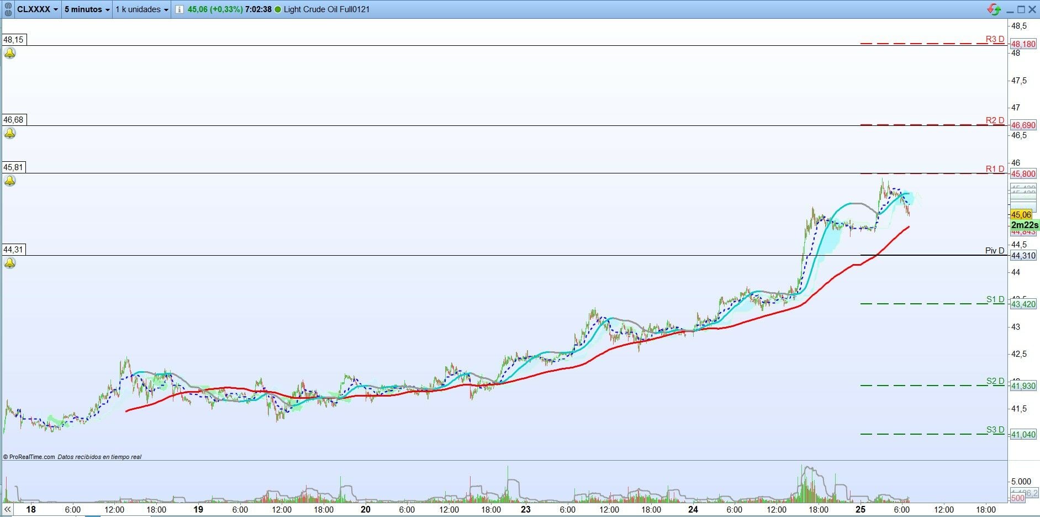
Task: Select the 46,68 horizontal line label
Action: pos(14,120)
